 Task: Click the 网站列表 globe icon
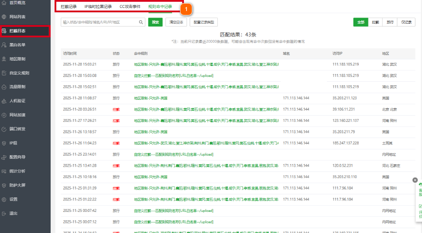click(x=4, y=17)
